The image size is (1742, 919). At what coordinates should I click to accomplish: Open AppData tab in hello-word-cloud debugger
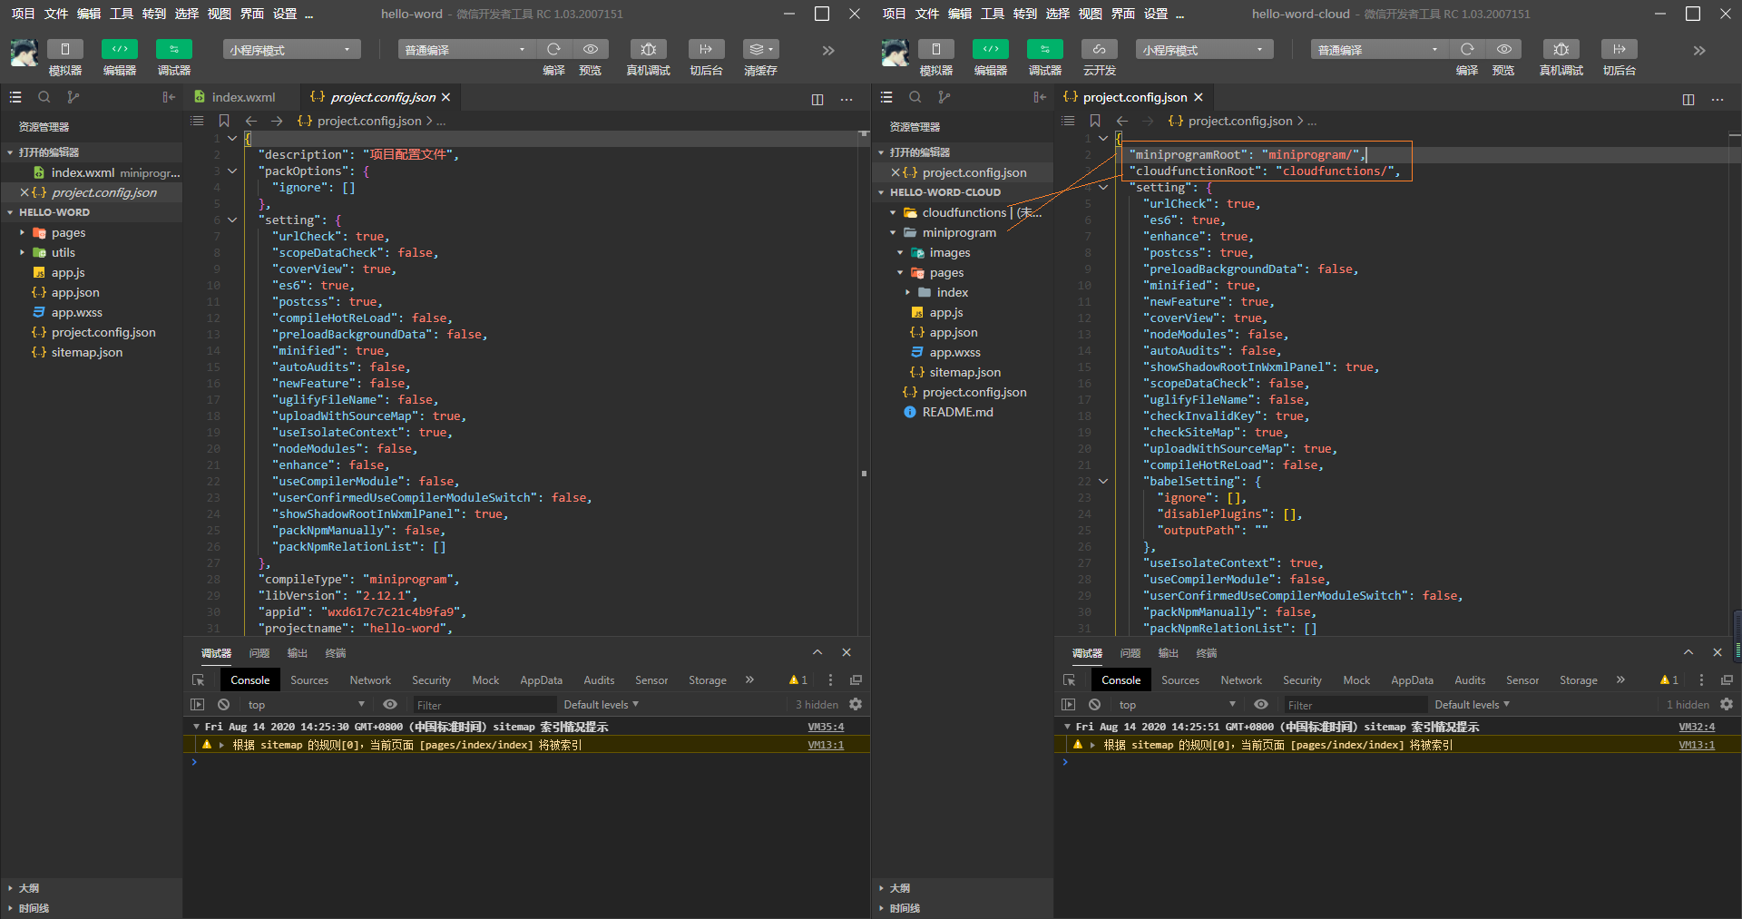1412,680
